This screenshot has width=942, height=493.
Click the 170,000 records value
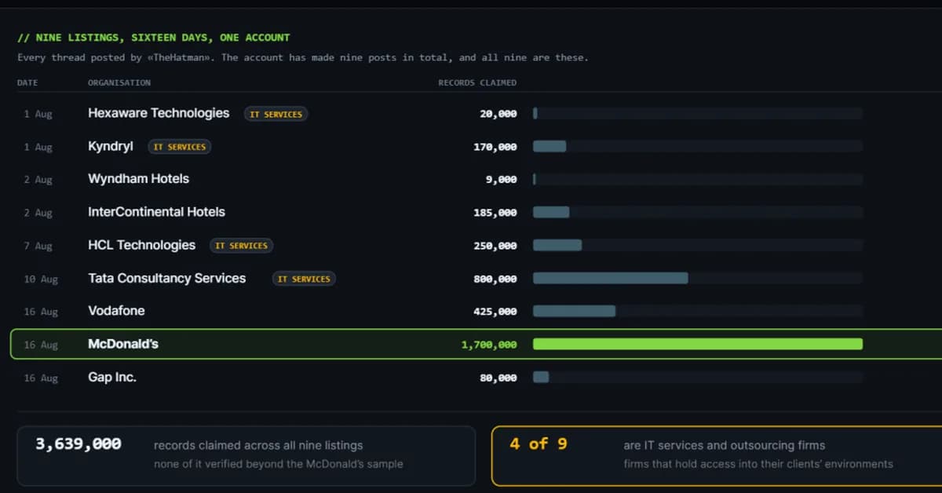tap(495, 147)
